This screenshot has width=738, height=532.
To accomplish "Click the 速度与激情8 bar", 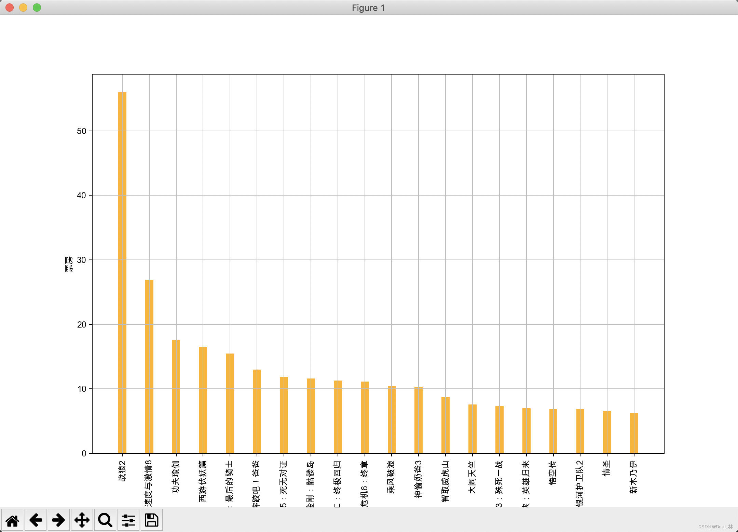I will point(149,366).
